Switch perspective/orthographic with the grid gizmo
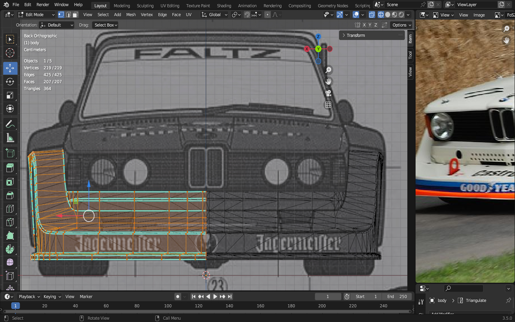The image size is (515, 322). tap(328, 105)
